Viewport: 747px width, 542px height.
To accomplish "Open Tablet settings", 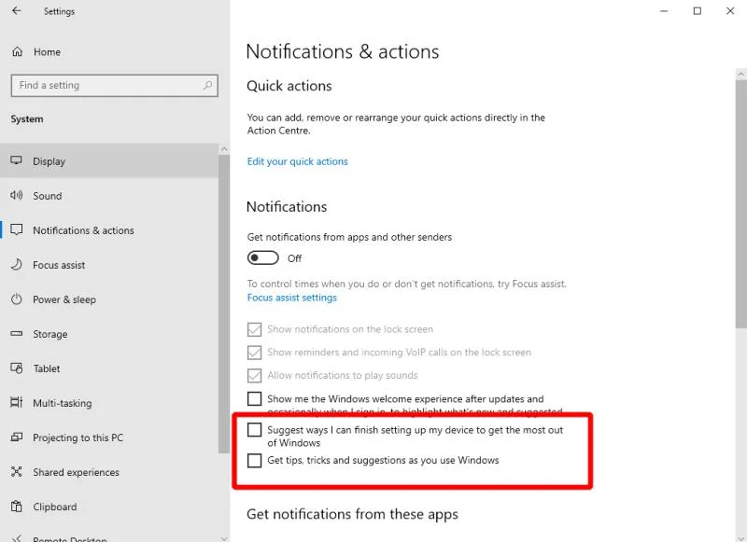I will [x=109, y=368].
